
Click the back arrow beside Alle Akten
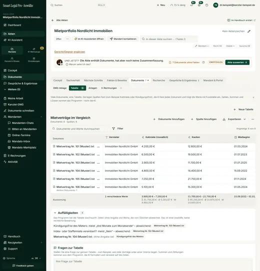pos(52,20)
